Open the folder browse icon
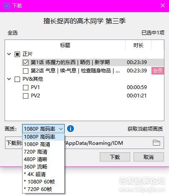 tap(156, 143)
